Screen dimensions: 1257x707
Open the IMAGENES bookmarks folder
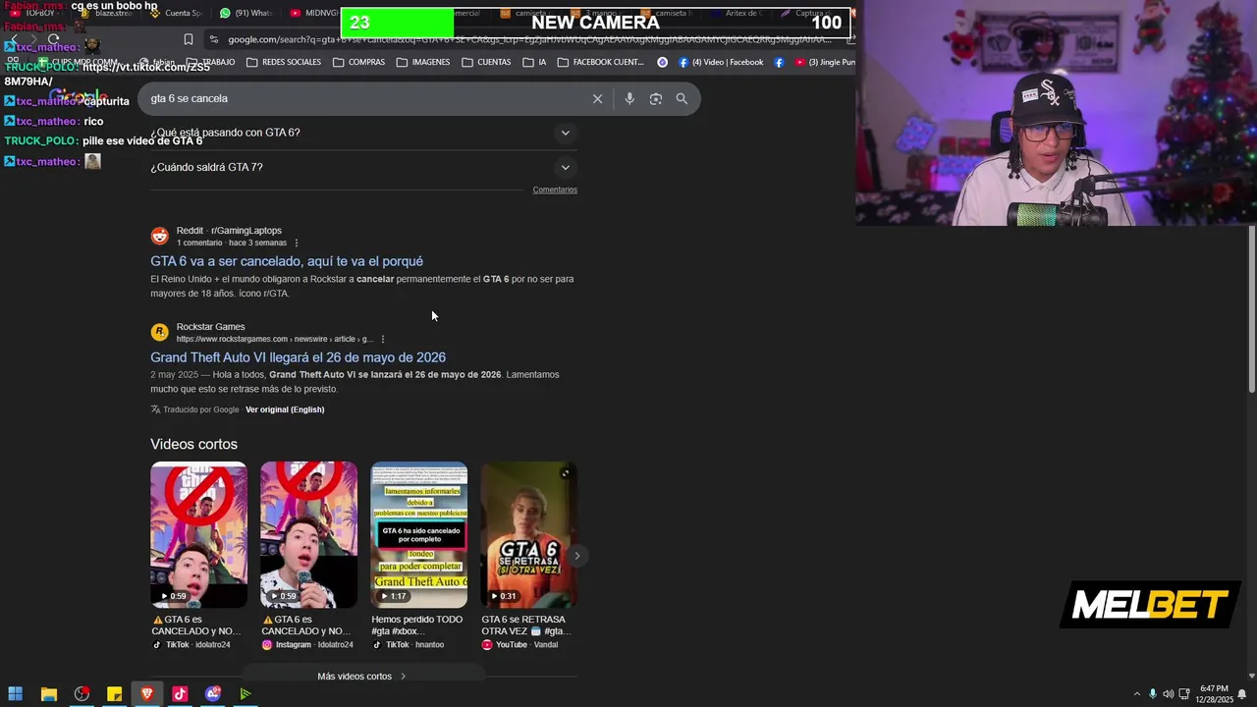tap(422, 62)
